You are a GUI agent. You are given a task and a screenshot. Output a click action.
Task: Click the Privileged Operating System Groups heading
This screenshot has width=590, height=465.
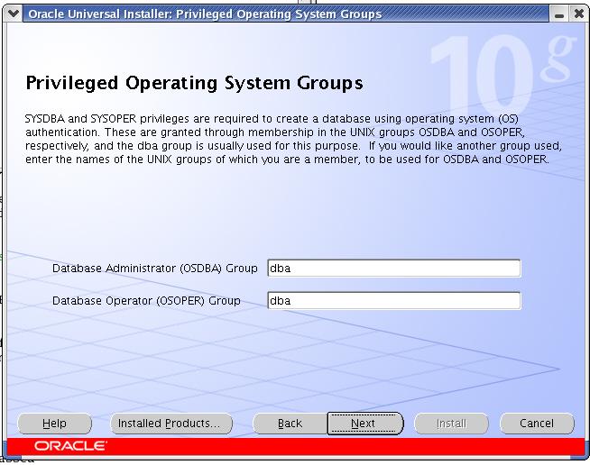pyautogui.click(x=194, y=84)
